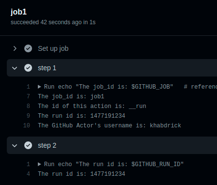Click line number 7 in step 1 log
This screenshot has width=217, height=185.
[x=28, y=96]
